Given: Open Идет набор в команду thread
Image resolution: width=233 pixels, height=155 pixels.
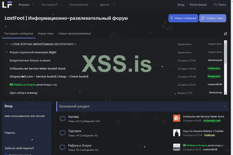Looking at the screenshot, I should pos(24,93).
